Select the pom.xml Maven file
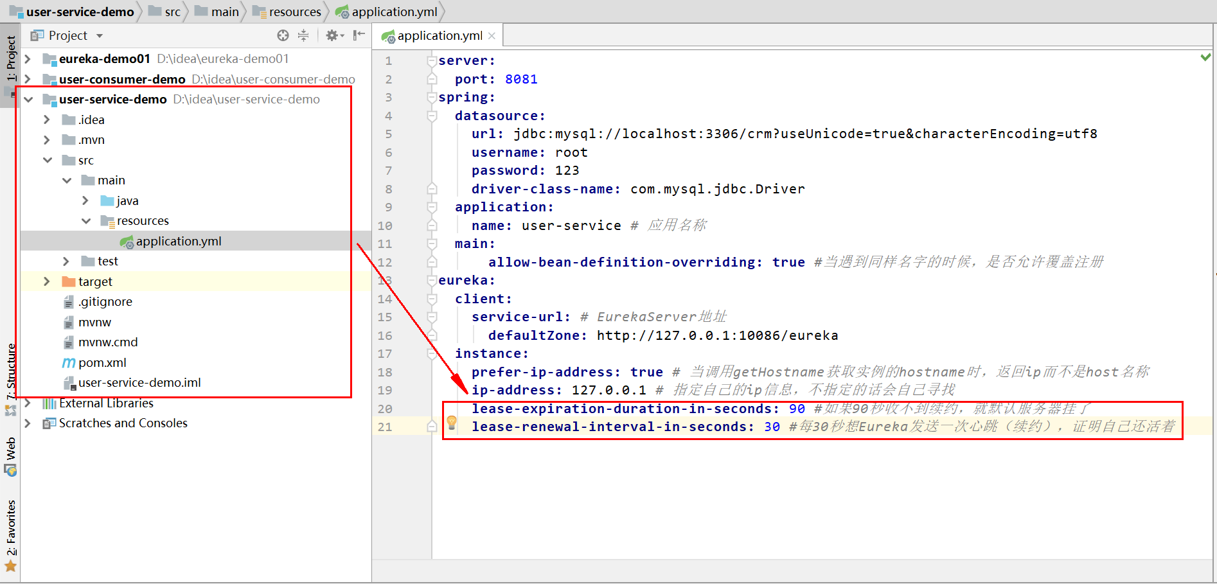The image size is (1217, 584). (x=94, y=362)
